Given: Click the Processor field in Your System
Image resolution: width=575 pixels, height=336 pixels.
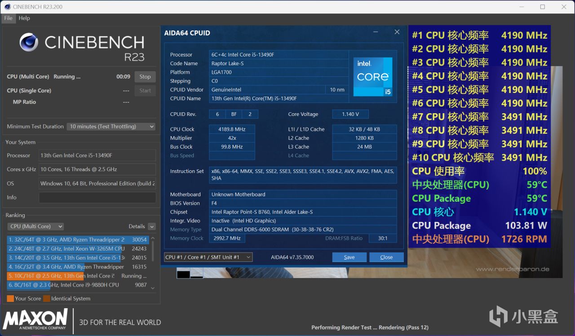Looking at the screenshot, I should (97, 155).
